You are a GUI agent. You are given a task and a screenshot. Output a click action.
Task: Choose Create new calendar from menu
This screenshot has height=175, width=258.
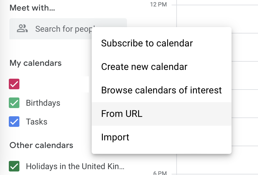tap(162, 67)
